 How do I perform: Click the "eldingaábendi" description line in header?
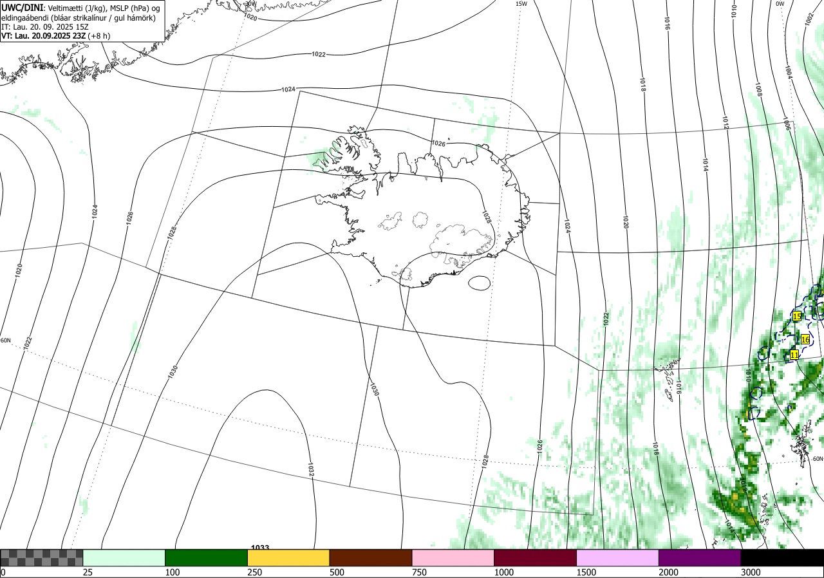[79, 18]
